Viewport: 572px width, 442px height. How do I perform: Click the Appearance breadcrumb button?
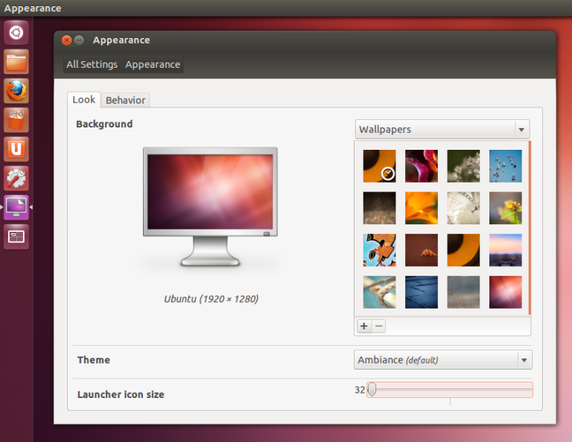click(153, 65)
